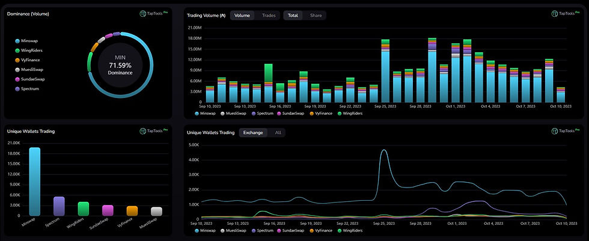Click the Dominance (Volume) panel title
Viewport: 589px width, 241px height.
point(28,14)
